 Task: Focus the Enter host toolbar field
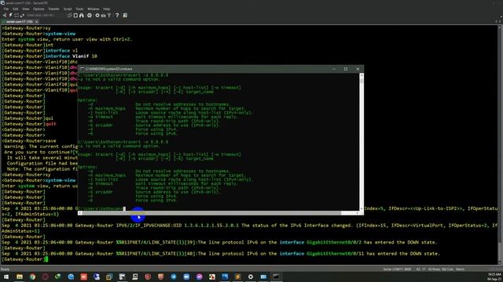pyautogui.click(x=45, y=15)
